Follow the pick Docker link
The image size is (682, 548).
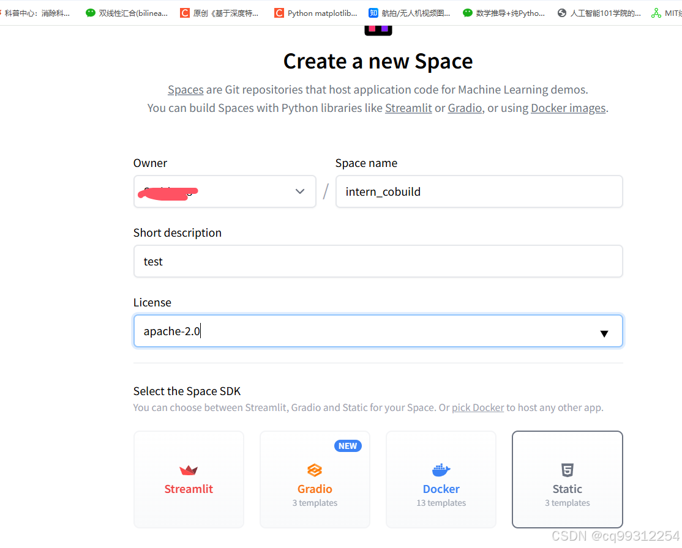coord(478,407)
